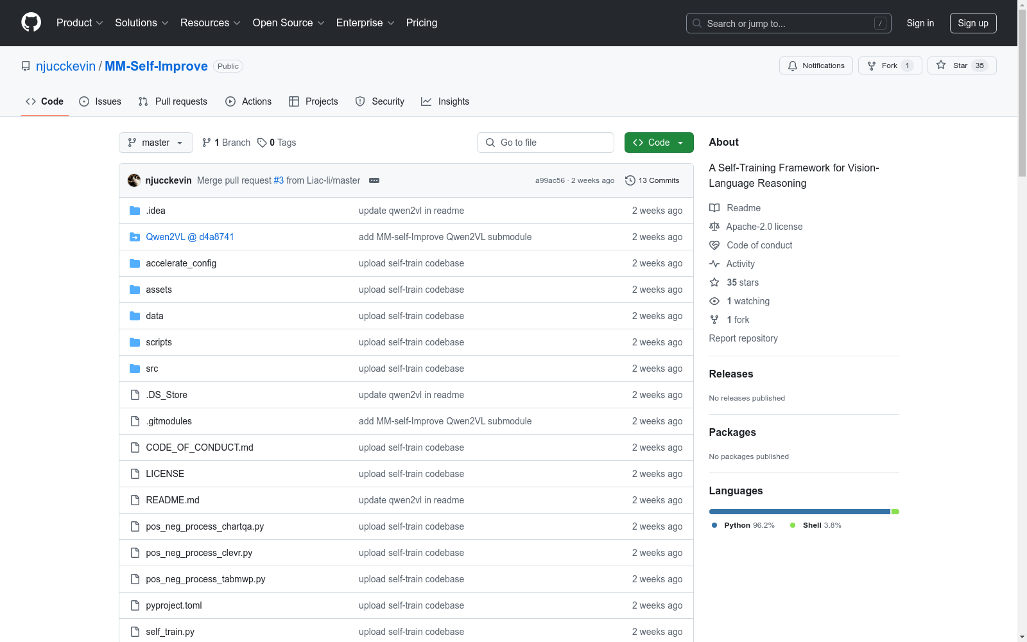Screen dimensions: 1027x642
Task: Open the MM-Self-Improve repository link
Action: tap(156, 66)
